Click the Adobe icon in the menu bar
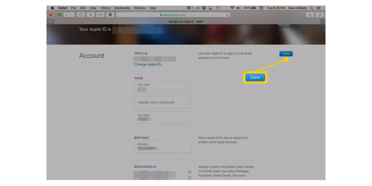 (190, 8)
